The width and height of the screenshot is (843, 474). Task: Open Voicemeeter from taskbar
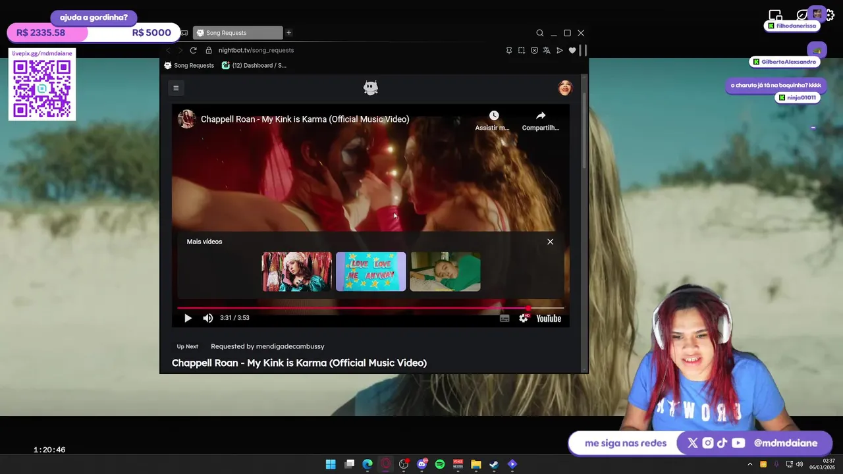click(458, 464)
